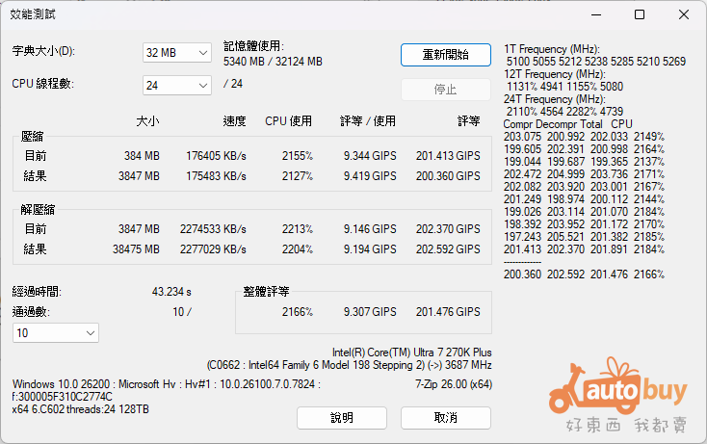
Task: Click the CPU 線程數 label
Action: coord(42,84)
